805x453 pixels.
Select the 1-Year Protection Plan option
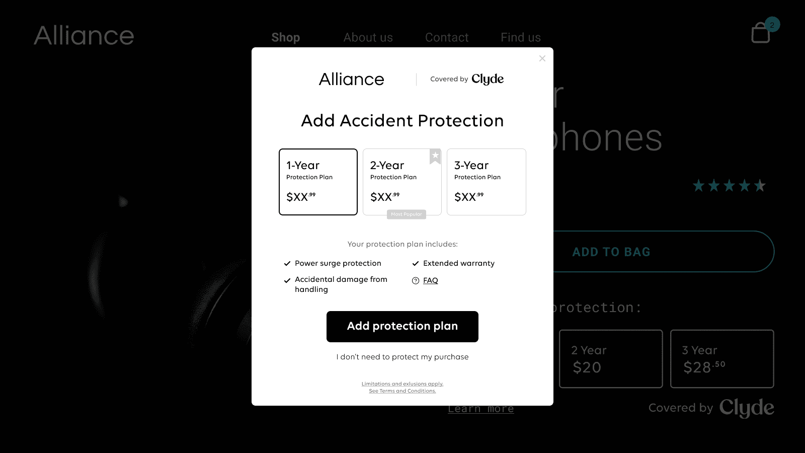coord(317,182)
